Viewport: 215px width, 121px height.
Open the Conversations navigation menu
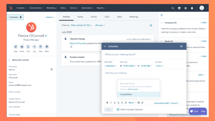(36, 8)
